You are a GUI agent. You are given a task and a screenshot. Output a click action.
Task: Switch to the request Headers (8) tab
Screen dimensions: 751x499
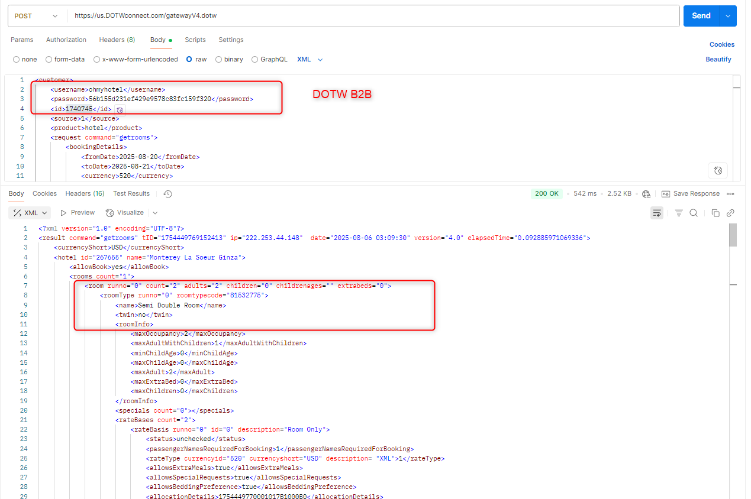coord(117,40)
